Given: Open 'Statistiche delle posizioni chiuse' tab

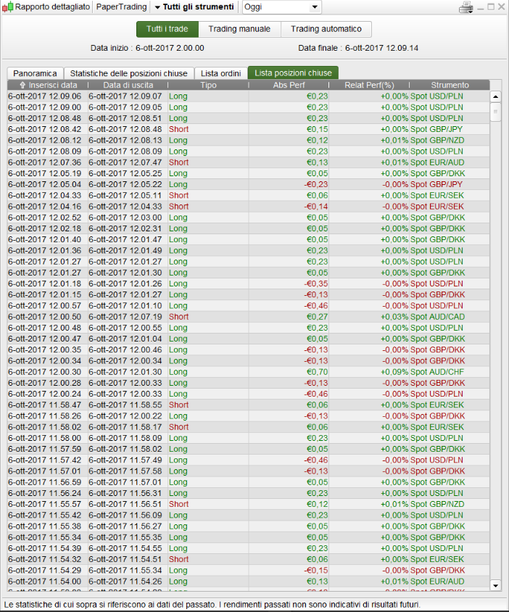Looking at the screenshot, I should (x=129, y=73).
